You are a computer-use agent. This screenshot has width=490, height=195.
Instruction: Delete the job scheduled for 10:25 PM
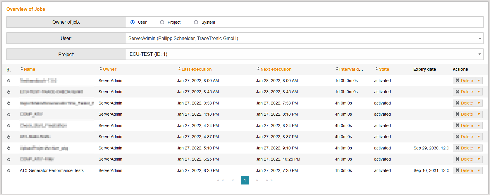pos(464,159)
